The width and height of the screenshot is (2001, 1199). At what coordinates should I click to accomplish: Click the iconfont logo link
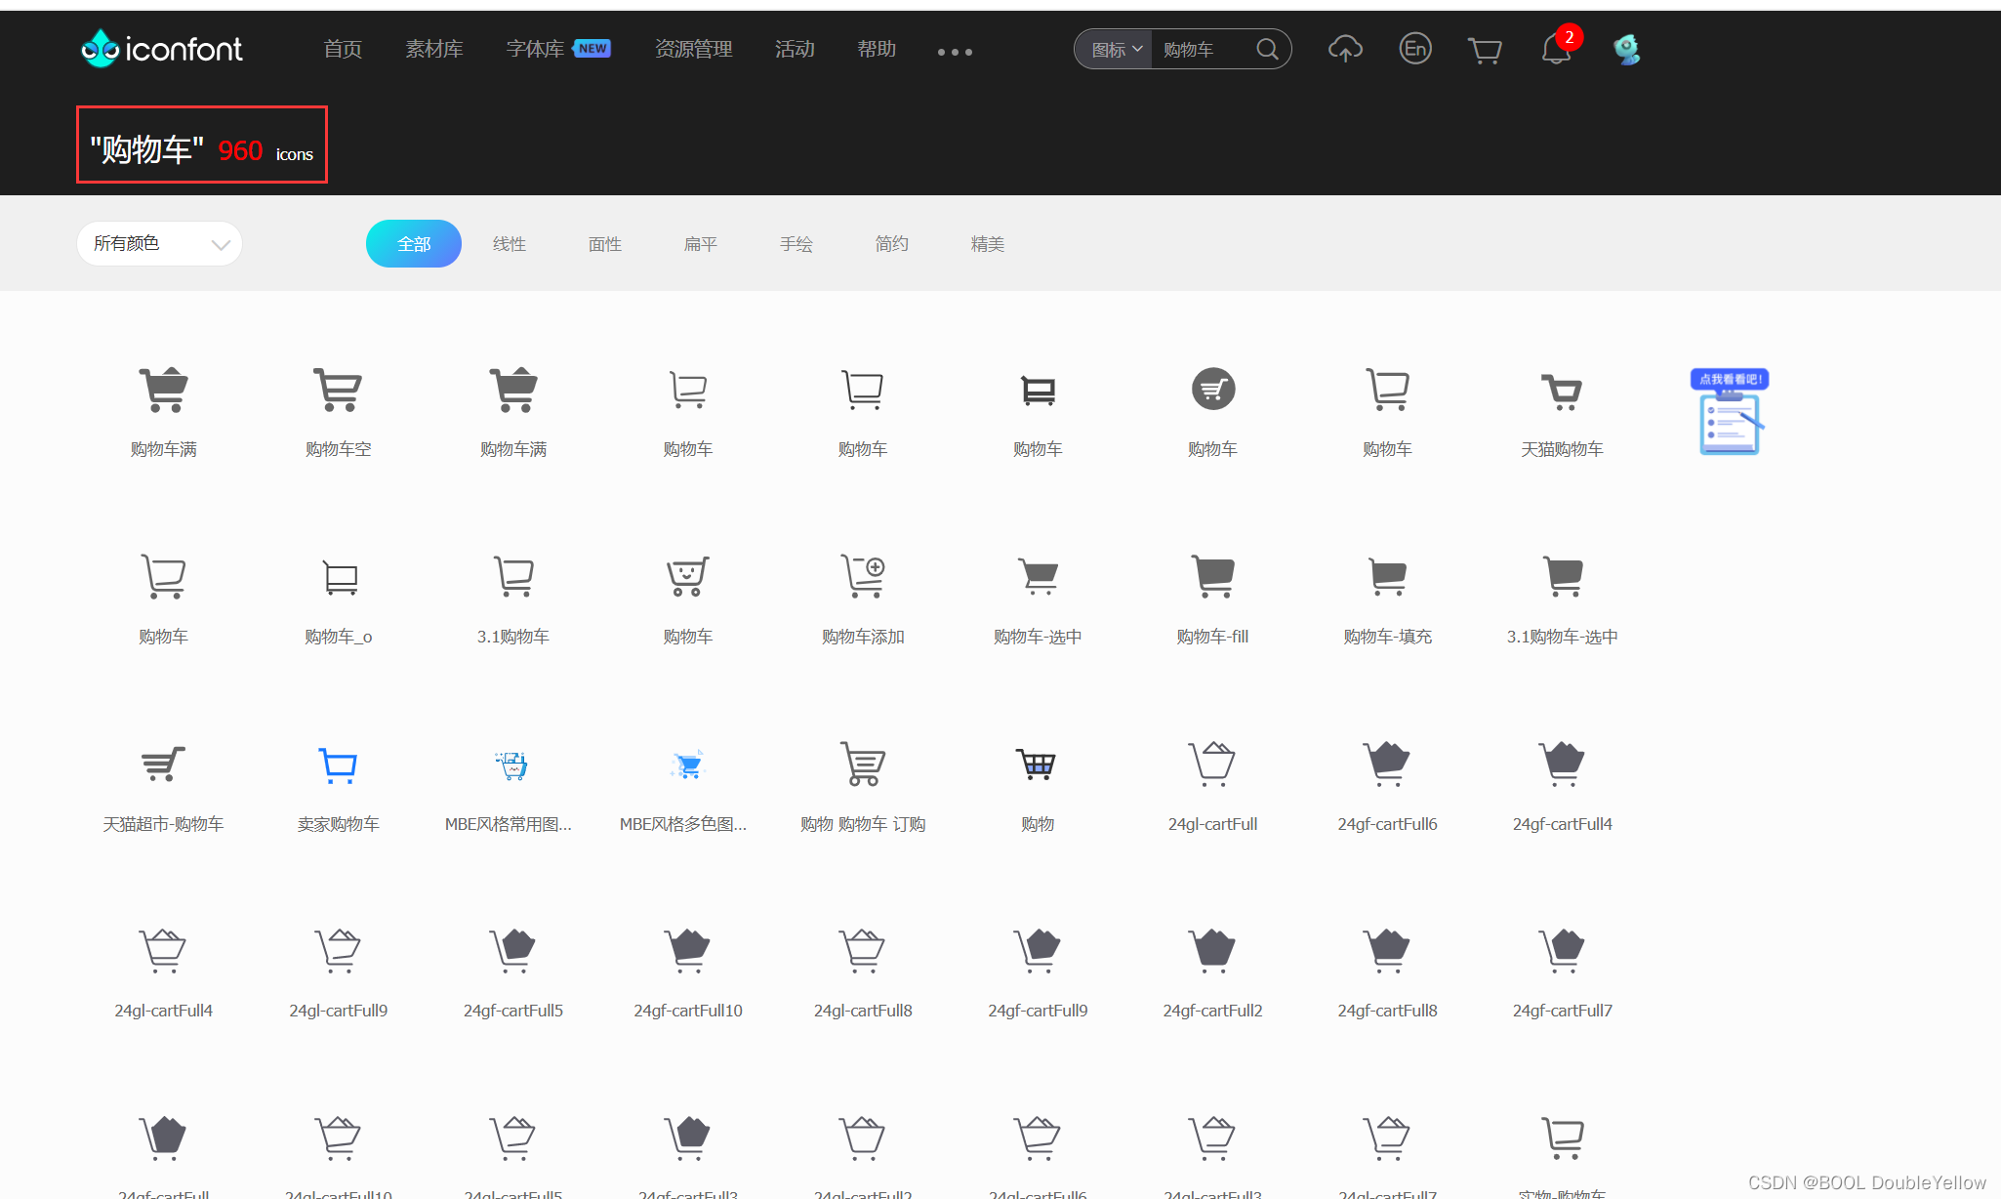[x=160, y=48]
